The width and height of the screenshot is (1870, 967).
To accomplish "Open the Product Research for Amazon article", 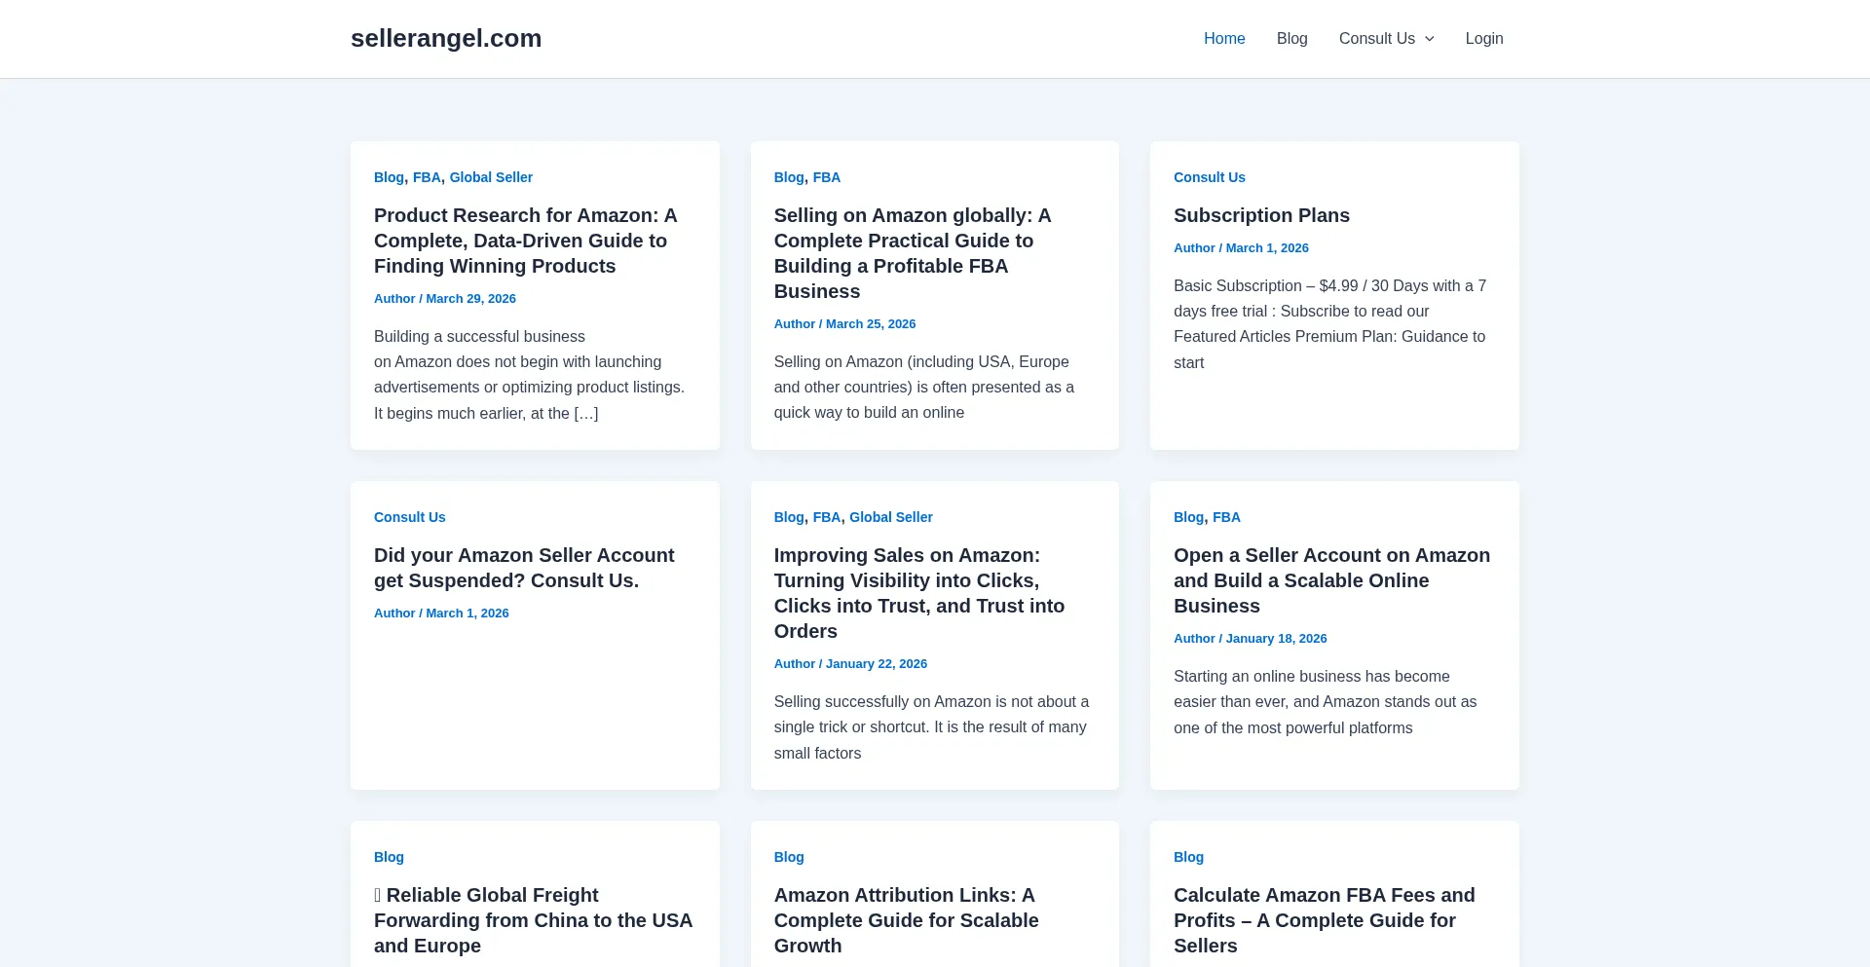I will pos(526,241).
